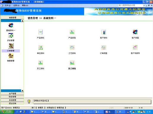Select 销售管理 sidebar icon with yellow chart
Image resolution: width=153 pixels, height=114 pixels.
point(11,56)
